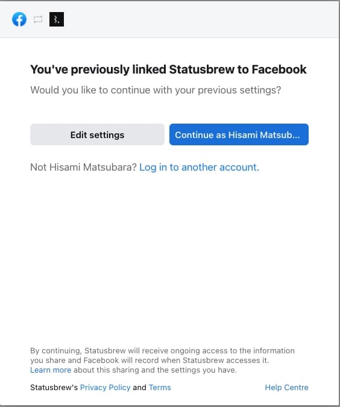Click the Facebook logo icon

point(19,19)
